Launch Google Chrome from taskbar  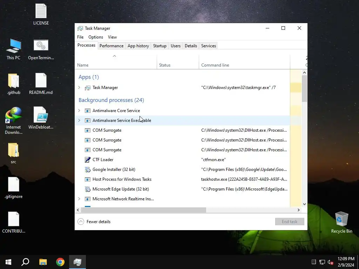(60, 262)
